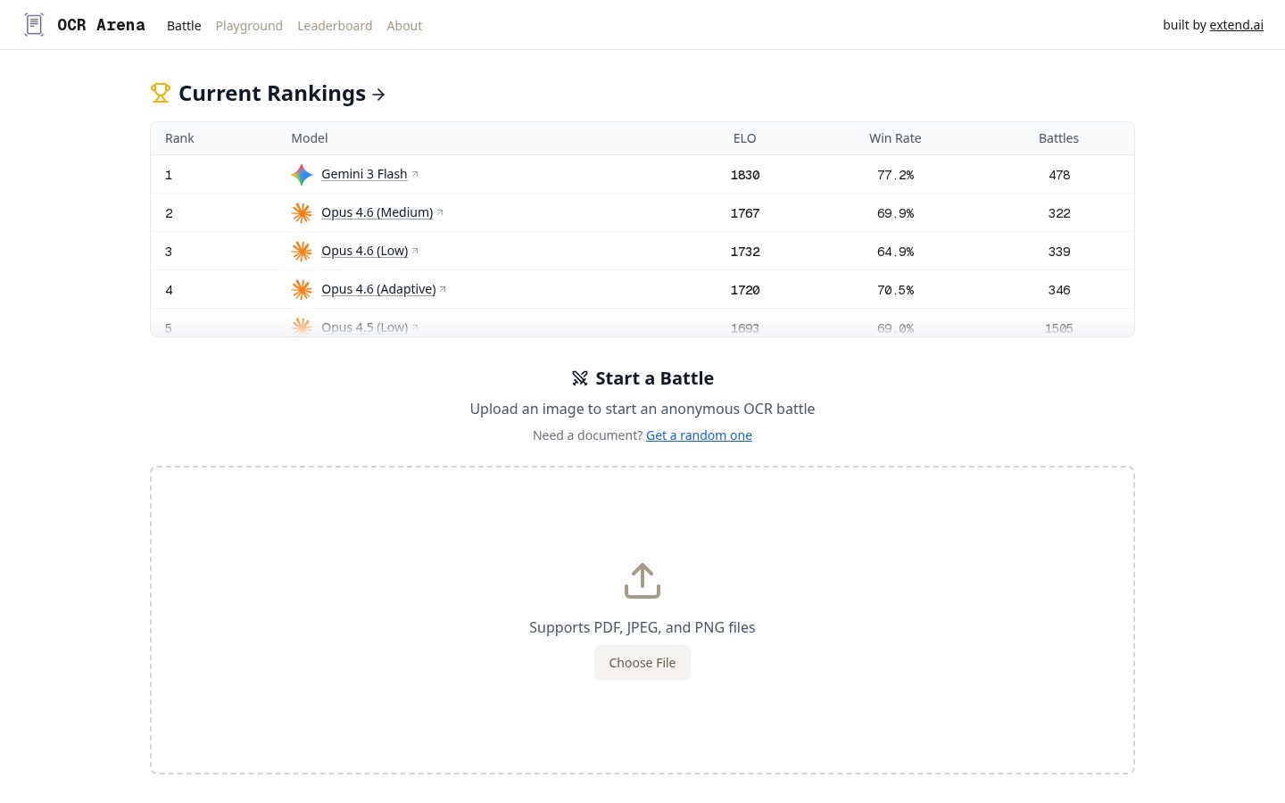This screenshot has width=1285, height=803.
Task: Click the Start a Battle heading
Action: 654,378
